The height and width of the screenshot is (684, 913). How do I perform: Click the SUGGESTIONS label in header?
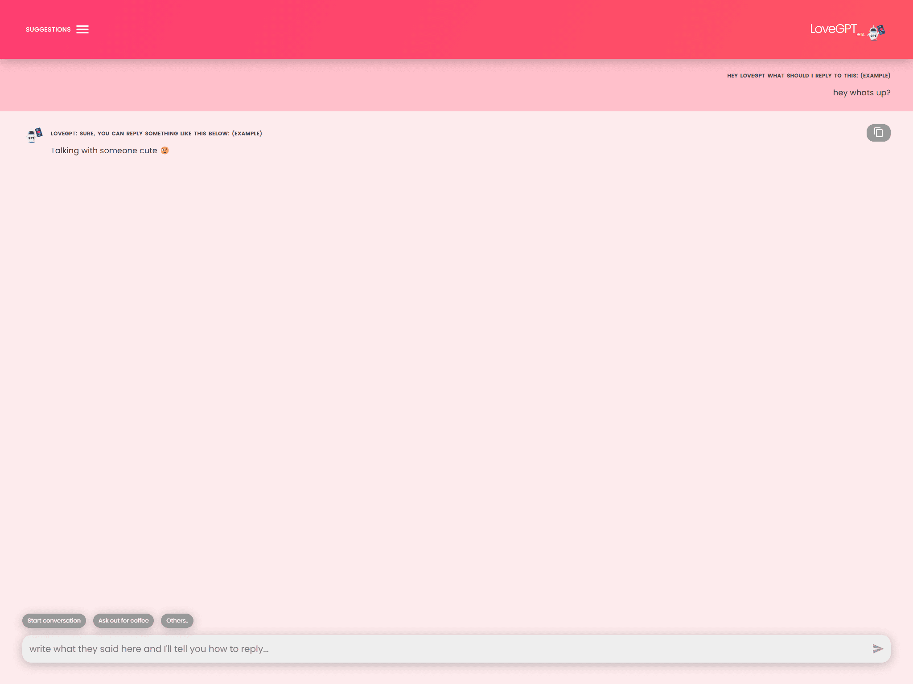pos(48,29)
